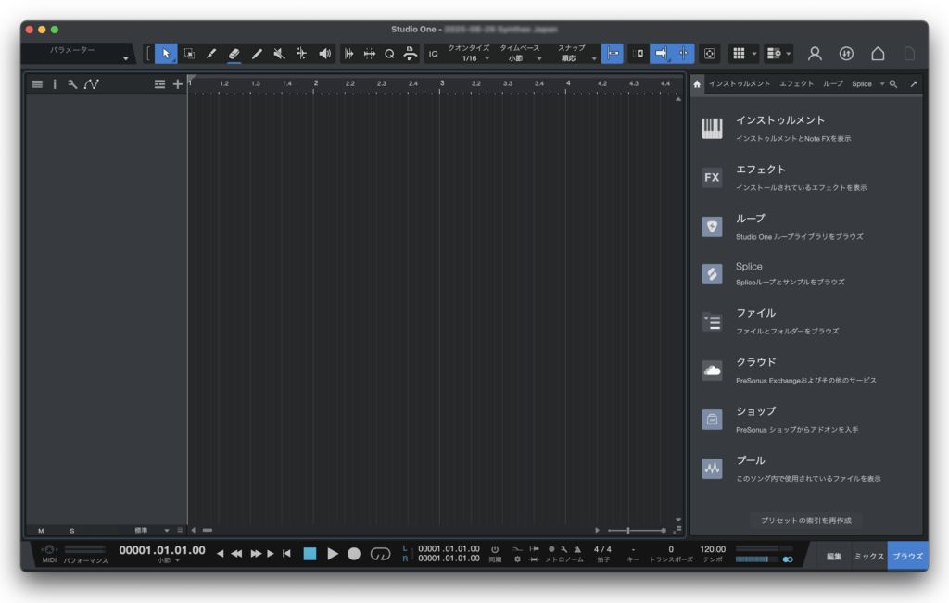Open the FX effects browser icon
The image size is (949, 603).
click(712, 178)
